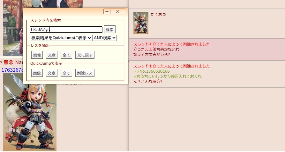Open the blue 17632678 file link
Screen dimensions: 285x152
[12, 70]
